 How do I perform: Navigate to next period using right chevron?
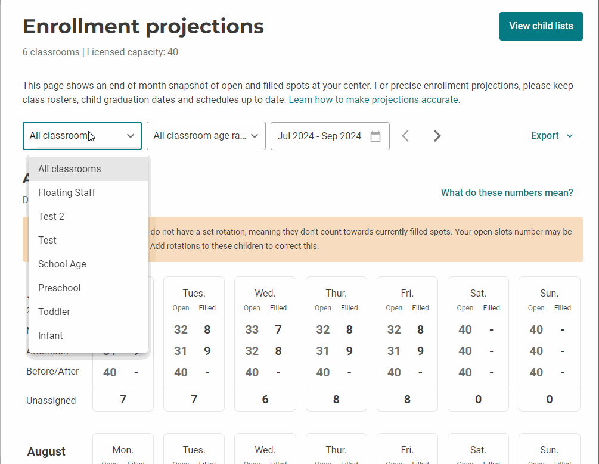pyautogui.click(x=437, y=135)
